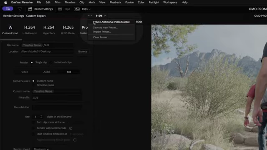The width and height of the screenshot is (267, 150).
Task: Open the DaVinci Resolve application menu
Action: (22, 2)
